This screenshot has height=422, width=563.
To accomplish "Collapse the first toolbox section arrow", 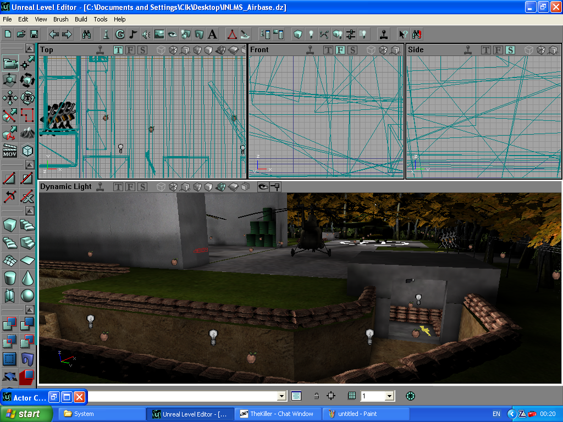I will (x=29, y=48).
